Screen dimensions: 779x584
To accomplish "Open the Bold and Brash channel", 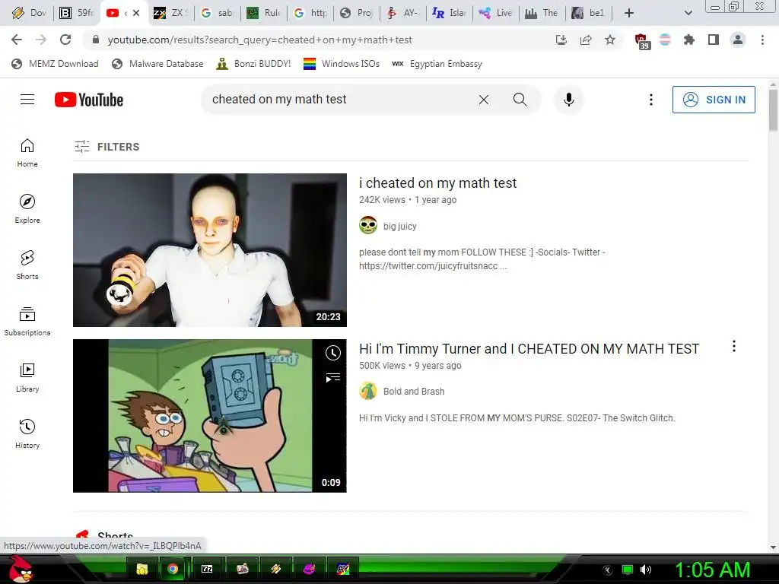I will [414, 392].
